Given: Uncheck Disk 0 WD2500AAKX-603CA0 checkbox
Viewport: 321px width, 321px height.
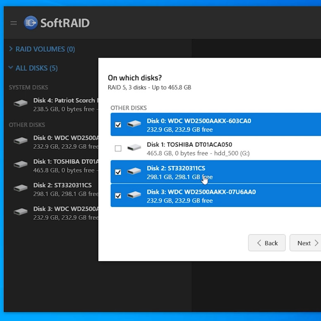Looking at the screenshot, I should pos(118,125).
